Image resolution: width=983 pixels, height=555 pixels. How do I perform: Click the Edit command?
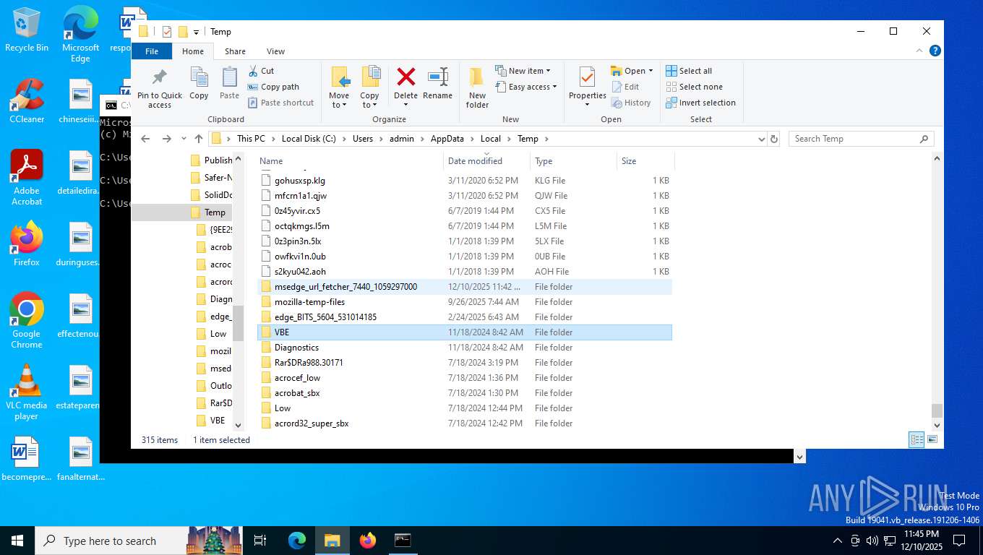tap(625, 87)
